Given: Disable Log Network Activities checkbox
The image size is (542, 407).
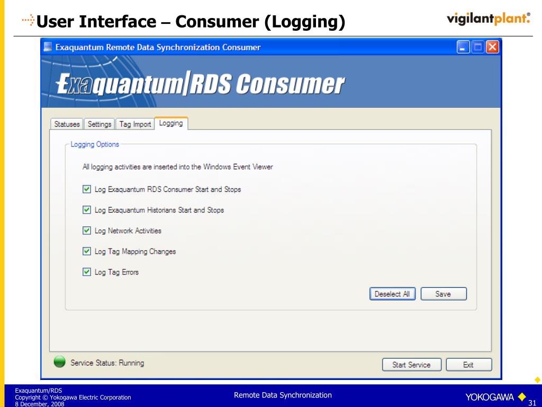Looking at the screenshot, I should coord(87,231).
